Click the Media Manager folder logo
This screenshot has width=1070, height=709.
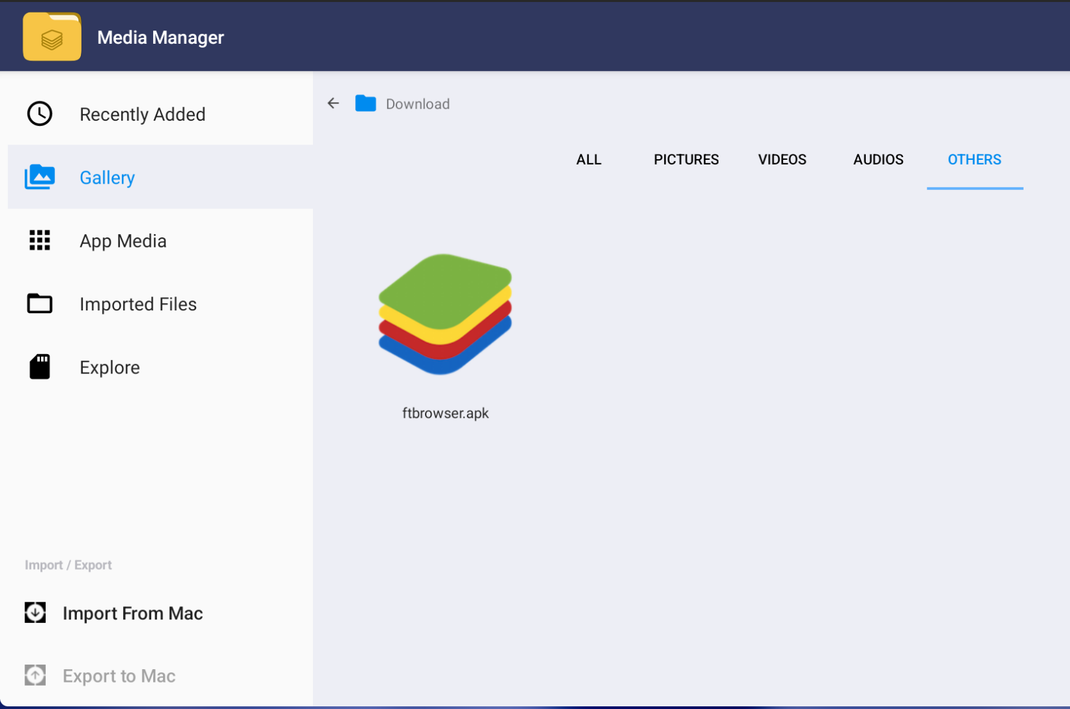click(x=52, y=37)
